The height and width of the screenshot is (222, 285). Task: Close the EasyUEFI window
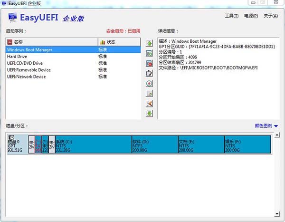pos(276,2)
